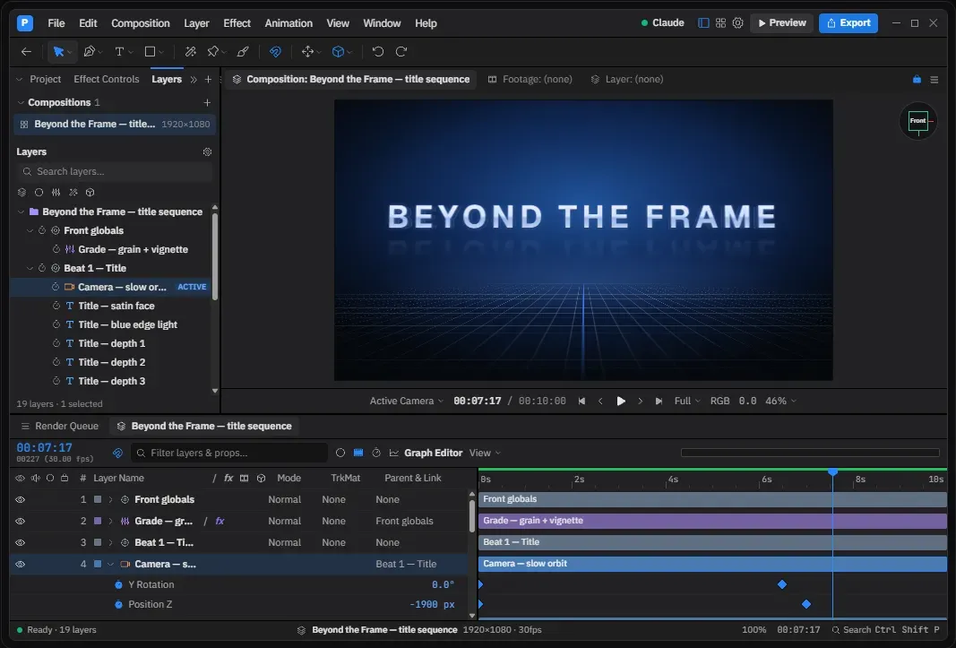Toggle Y Rotation stopwatch keyframing
956x648 pixels.
pos(118,584)
